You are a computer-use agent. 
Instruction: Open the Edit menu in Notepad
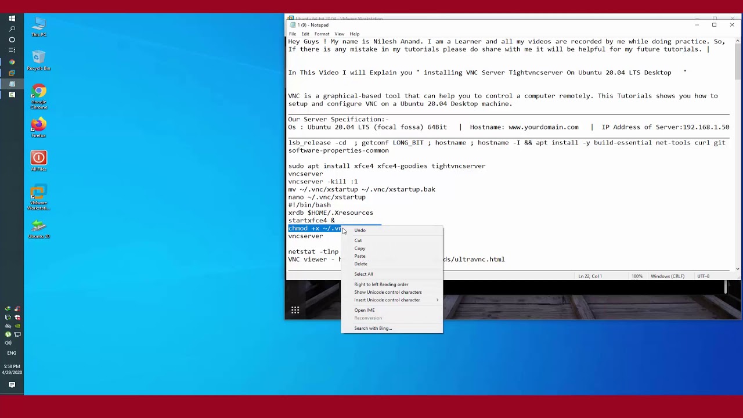click(305, 34)
